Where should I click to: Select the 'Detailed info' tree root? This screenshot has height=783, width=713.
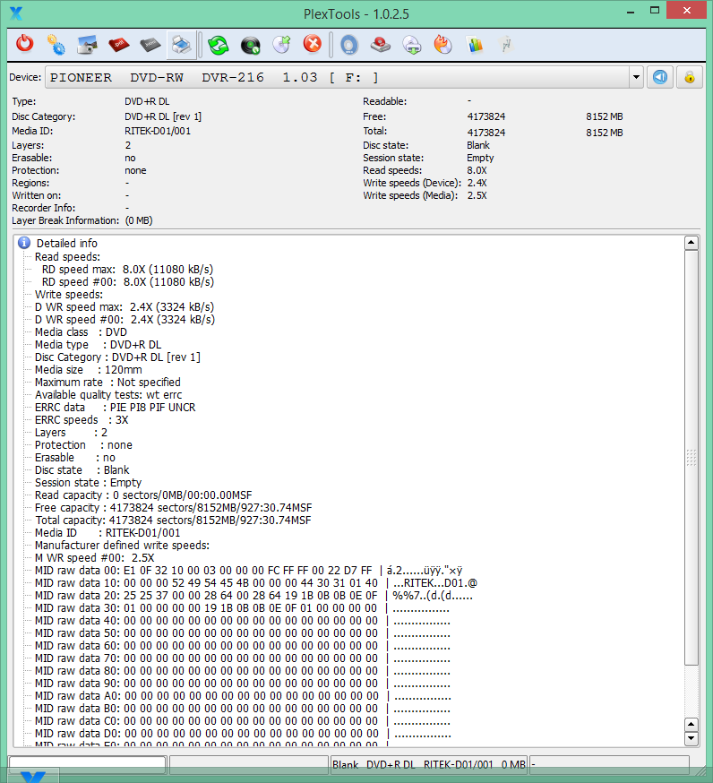click(67, 243)
